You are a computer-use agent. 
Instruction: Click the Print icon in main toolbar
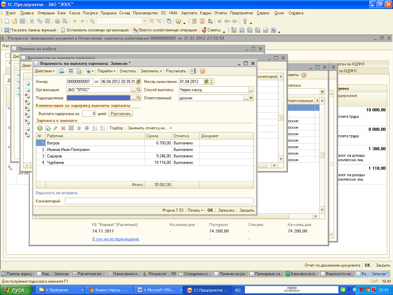coord(57,21)
